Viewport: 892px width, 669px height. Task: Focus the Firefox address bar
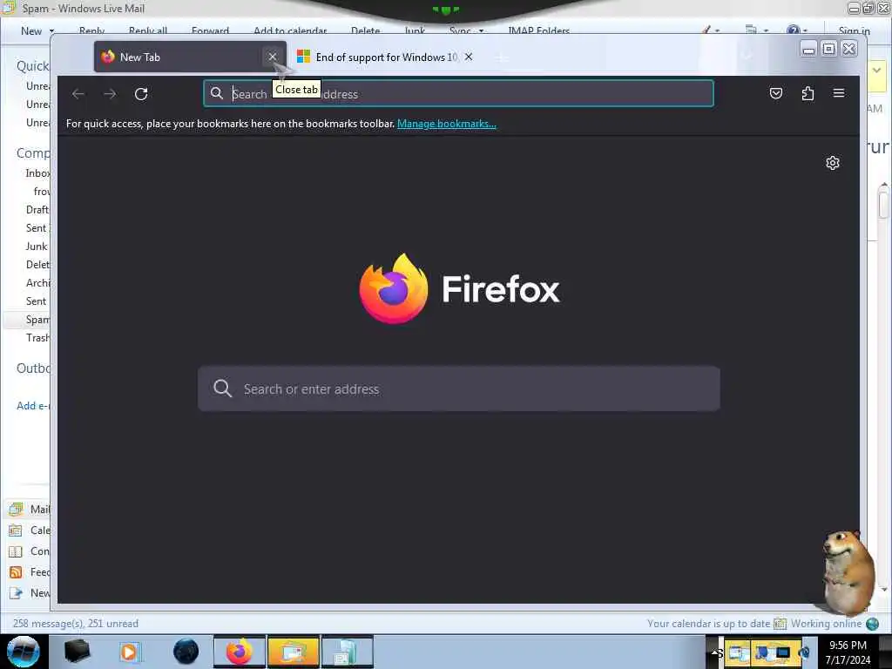tap(458, 93)
